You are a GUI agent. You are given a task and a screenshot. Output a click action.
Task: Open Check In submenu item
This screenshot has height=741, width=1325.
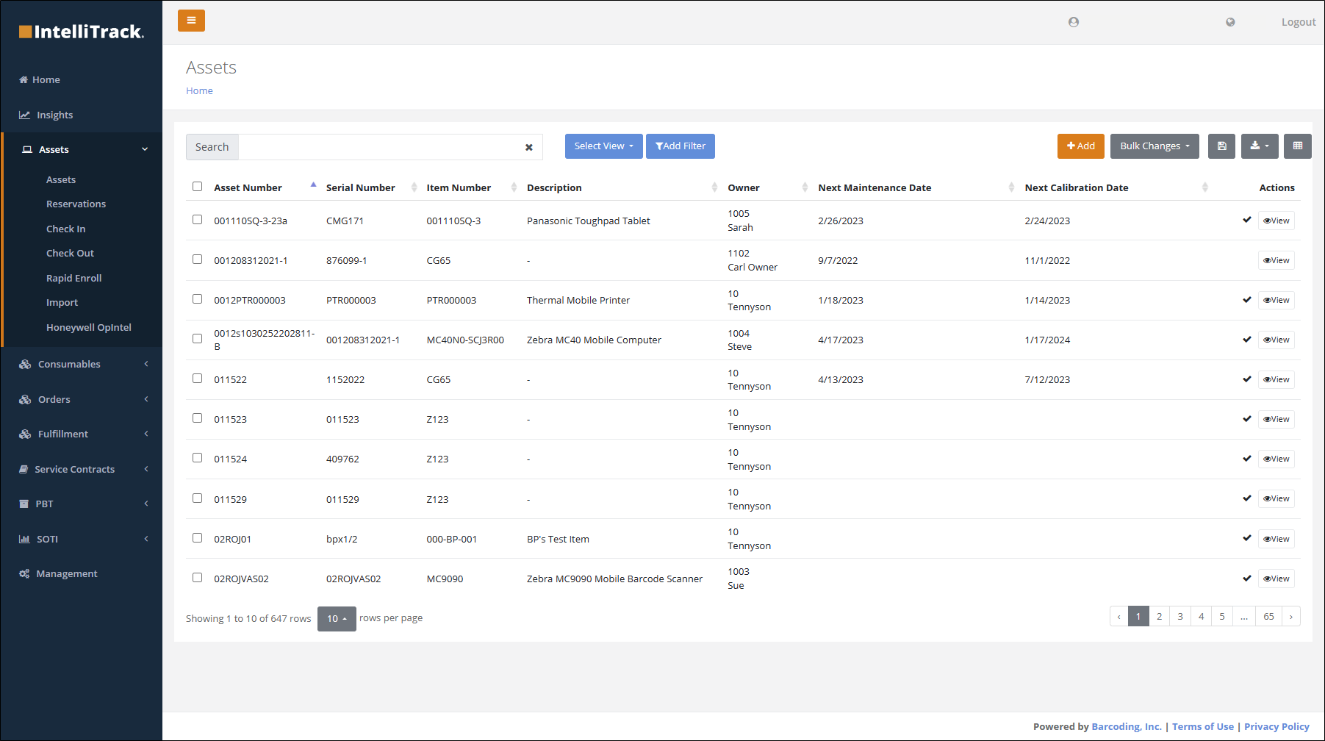tap(65, 229)
